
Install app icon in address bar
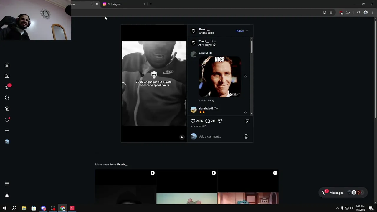(x=325, y=12)
